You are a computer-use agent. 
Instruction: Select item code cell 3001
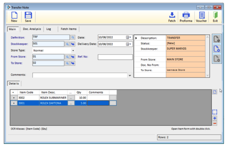(x=29, y=103)
